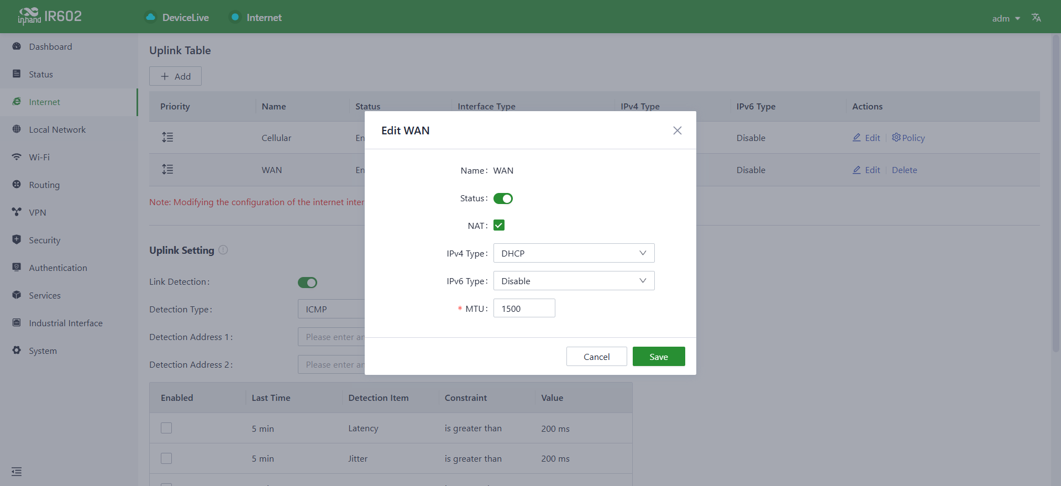Expand the adm user menu
This screenshot has height=486, width=1061.
(x=1006, y=18)
